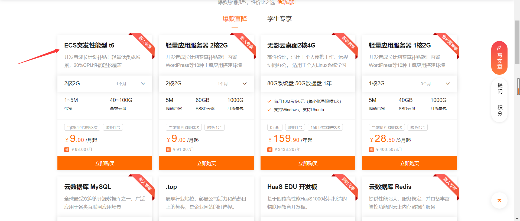Image resolution: width=520 pixels, height=221 pixels.
Task: Switch to the 爆款直降 tab
Action: (235, 19)
